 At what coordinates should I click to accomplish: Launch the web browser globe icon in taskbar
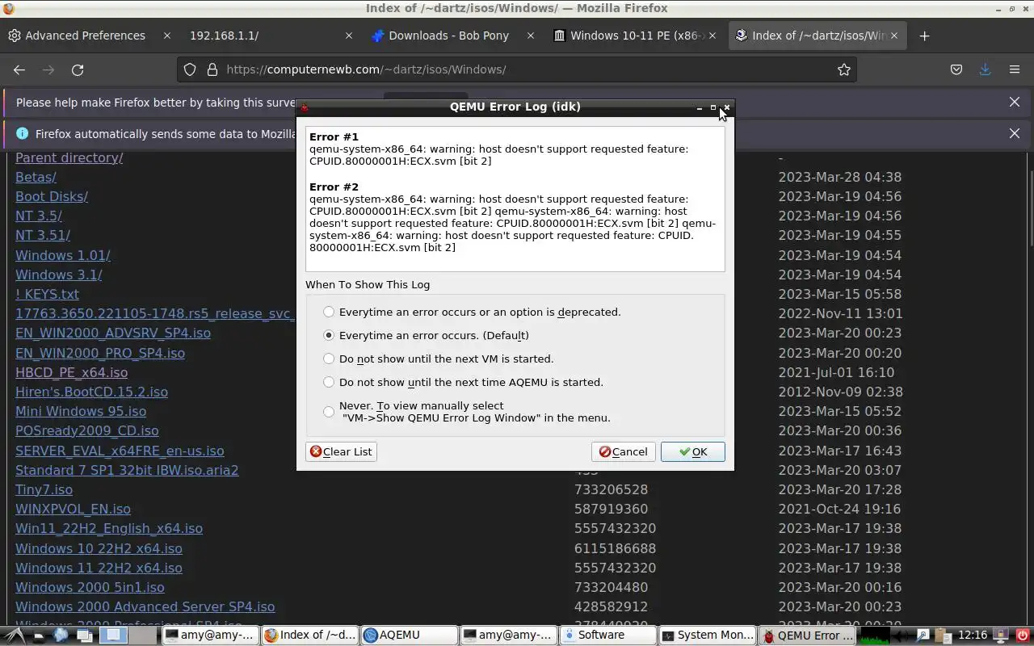click(x=61, y=635)
